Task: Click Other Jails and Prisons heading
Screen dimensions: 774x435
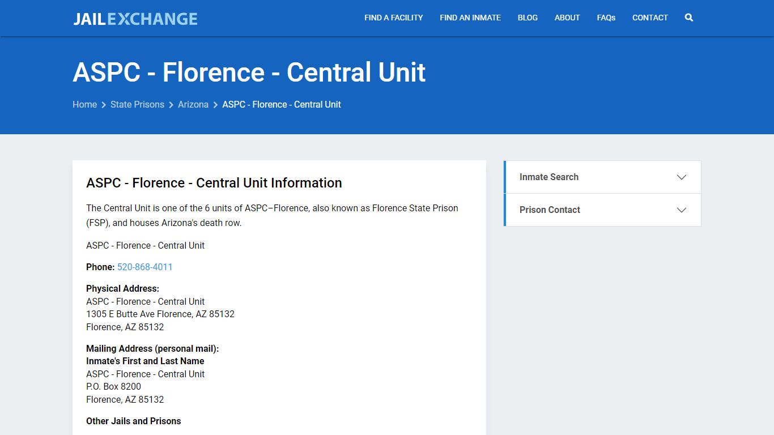Action: 133,421
